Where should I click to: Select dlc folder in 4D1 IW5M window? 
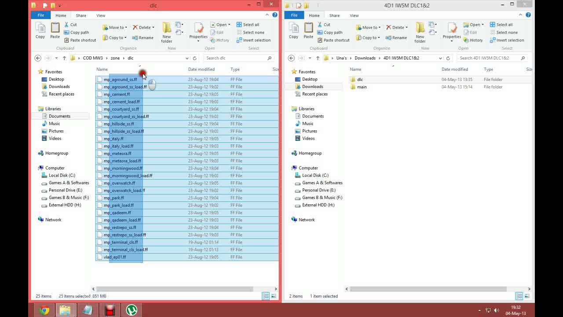tap(360, 80)
